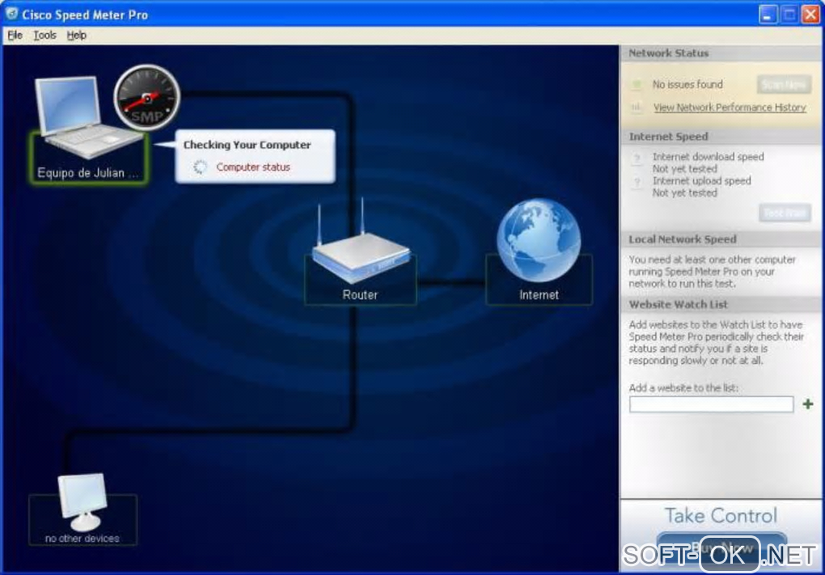
Task: Minimize the Cisco Speed Meter Pro window
Action: point(768,15)
